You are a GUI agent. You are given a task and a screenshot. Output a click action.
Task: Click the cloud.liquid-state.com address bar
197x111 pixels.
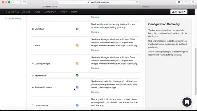pyautogui.click(x=98, y=2)
